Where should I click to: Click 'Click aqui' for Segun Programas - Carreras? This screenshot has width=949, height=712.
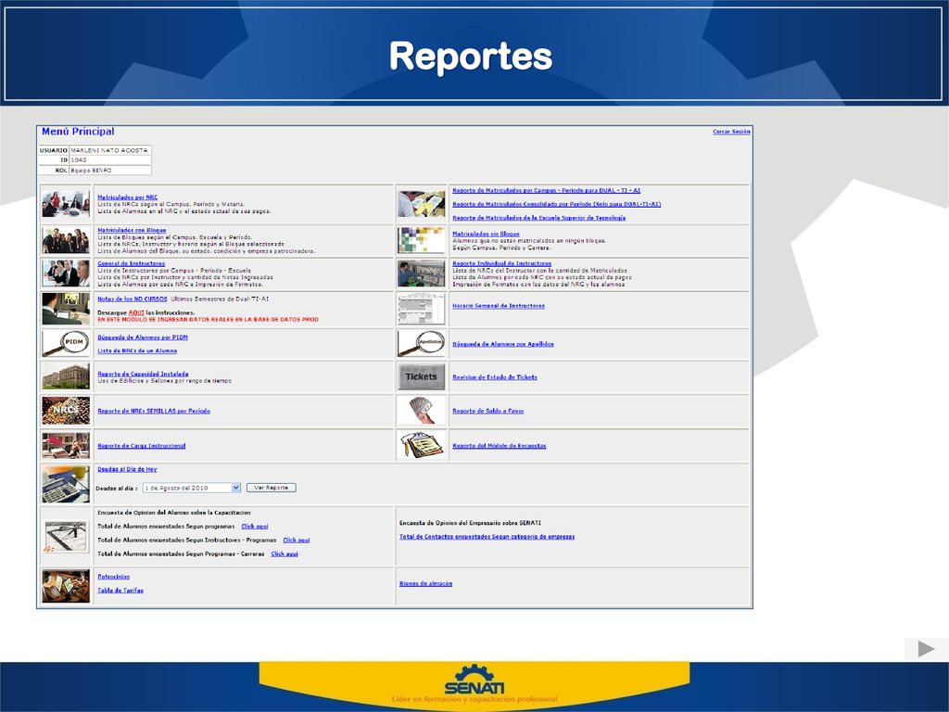coord(285,554)
